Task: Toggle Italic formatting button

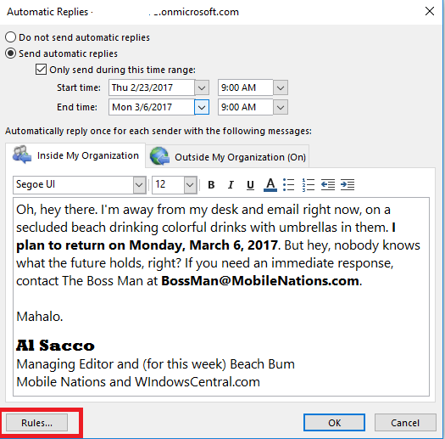Action: (x=231, y=185)
